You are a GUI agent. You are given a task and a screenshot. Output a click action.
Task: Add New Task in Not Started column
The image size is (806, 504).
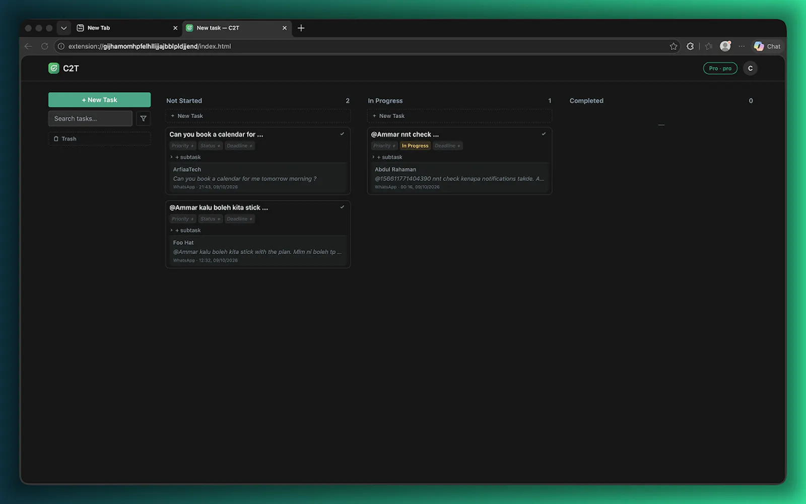click(258, 116)
